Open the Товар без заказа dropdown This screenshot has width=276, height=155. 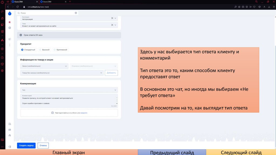tap(62, 73)
